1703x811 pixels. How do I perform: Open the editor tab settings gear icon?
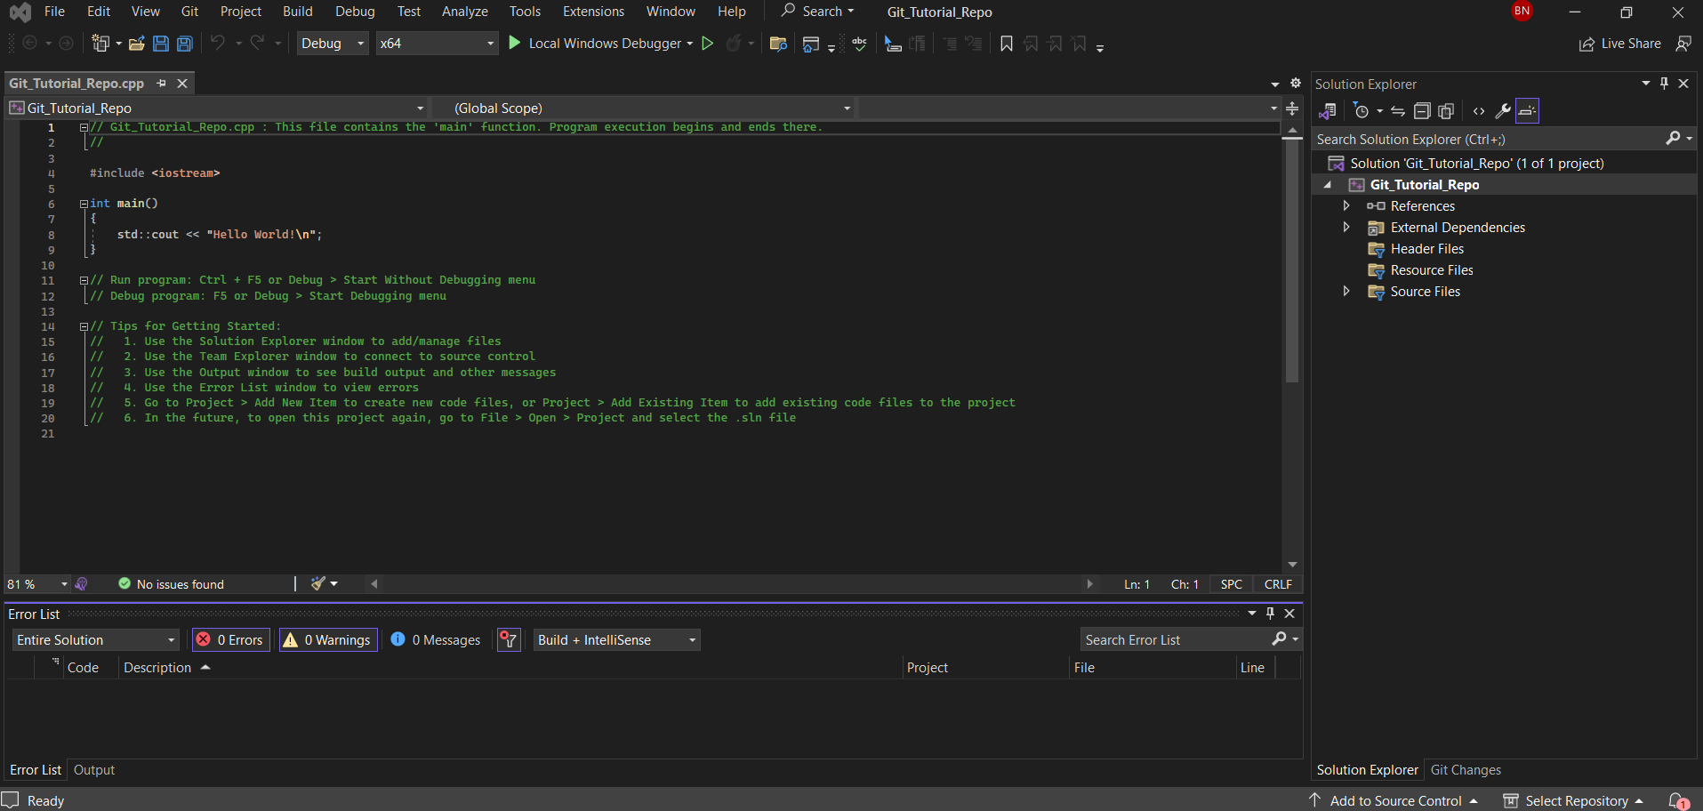pos(1296,83)
